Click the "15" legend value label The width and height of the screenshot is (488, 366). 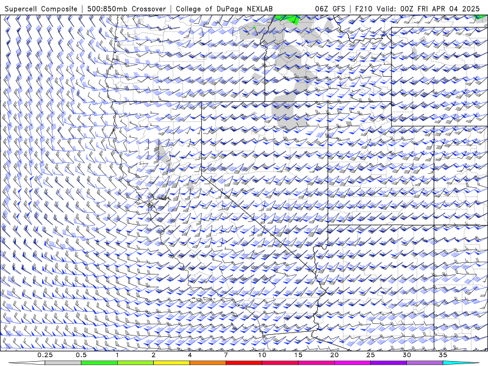tap(298, 355)
